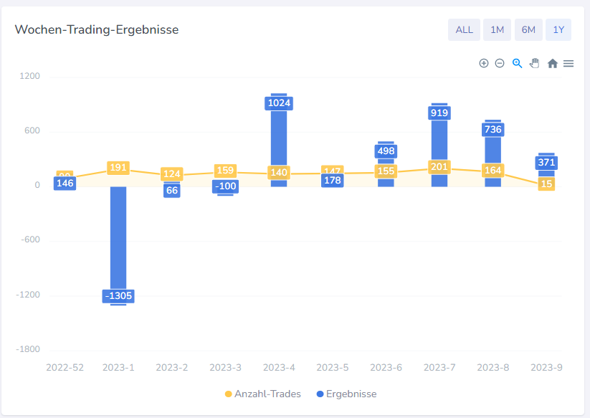Select the 1Y time range
Viewport: 590px width, 418px height.
(558, 29)
